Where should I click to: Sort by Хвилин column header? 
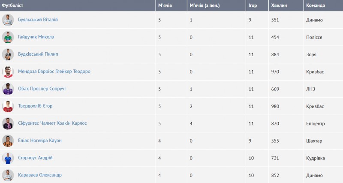pos(279,6)
